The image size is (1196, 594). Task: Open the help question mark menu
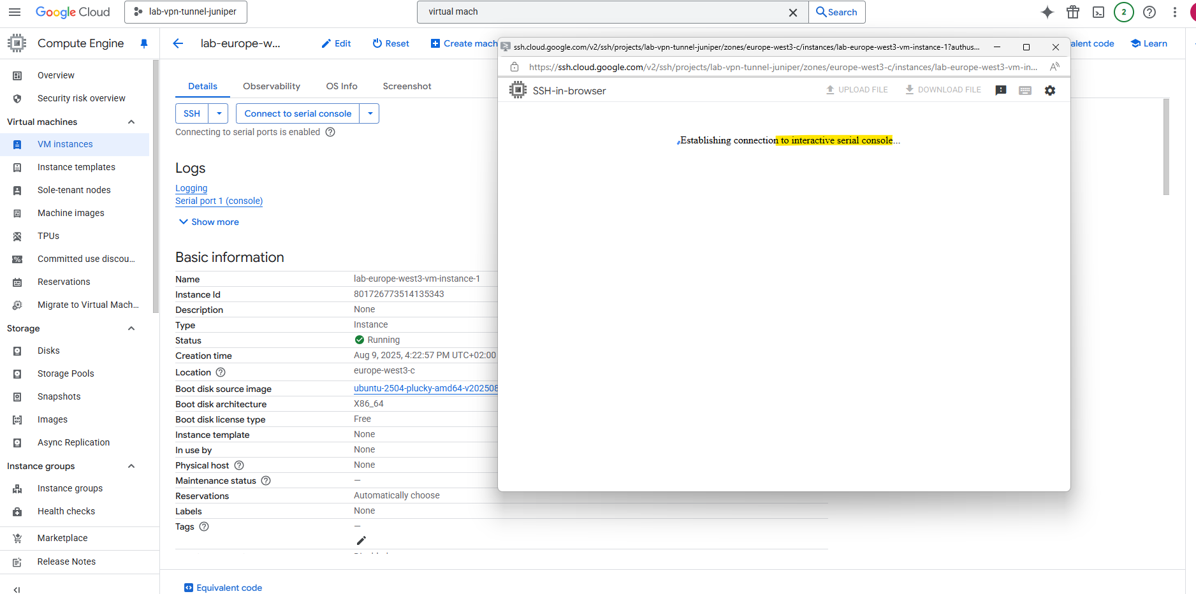coord(1149,12)
